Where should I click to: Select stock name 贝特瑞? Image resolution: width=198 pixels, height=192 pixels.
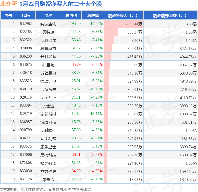(x=48, y=32)
